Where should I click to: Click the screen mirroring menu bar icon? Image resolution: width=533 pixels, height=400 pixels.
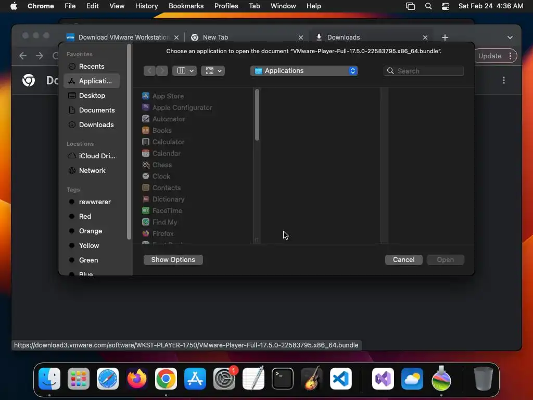[410, 6]
